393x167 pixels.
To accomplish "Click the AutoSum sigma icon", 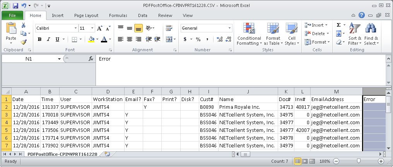I will (x=338, y=25).
